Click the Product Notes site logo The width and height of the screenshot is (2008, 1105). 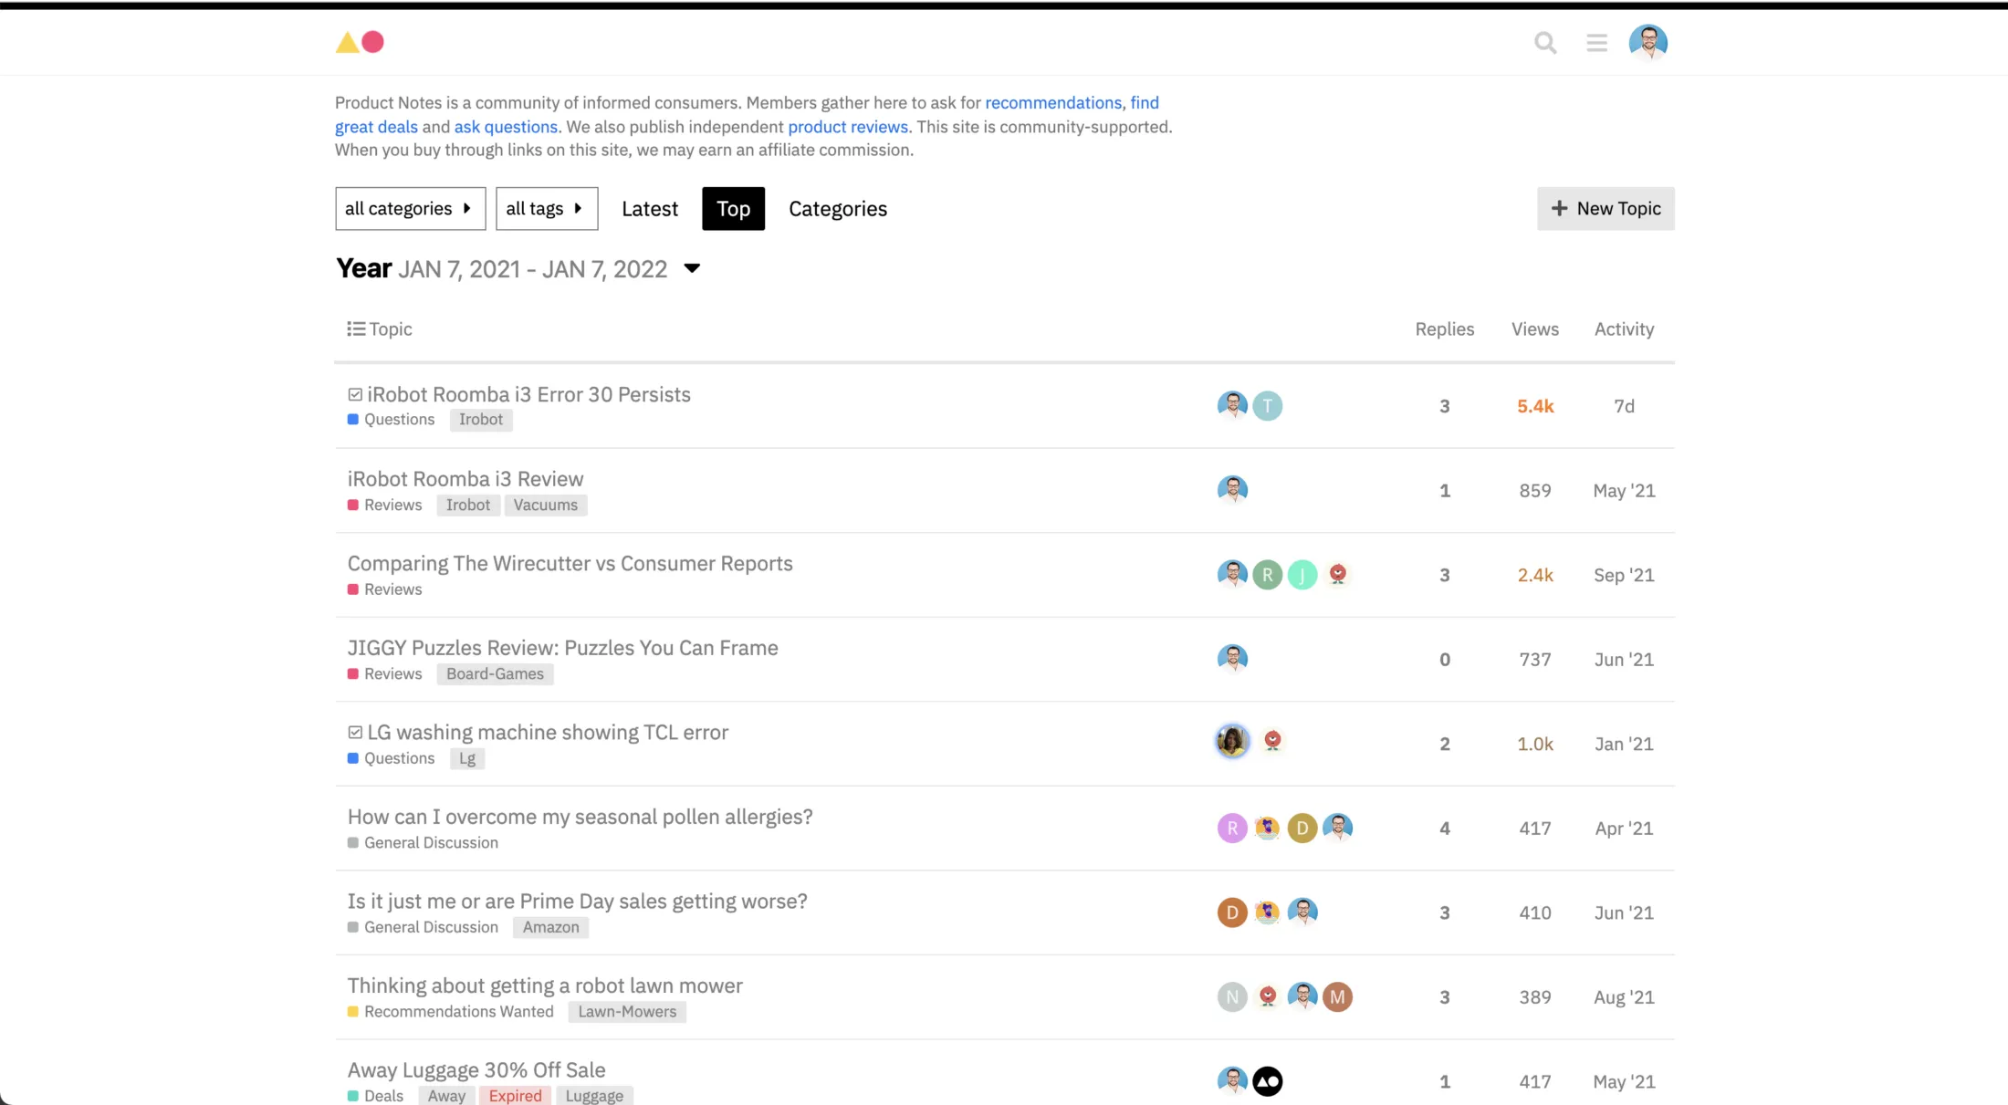tap(360, 42)
